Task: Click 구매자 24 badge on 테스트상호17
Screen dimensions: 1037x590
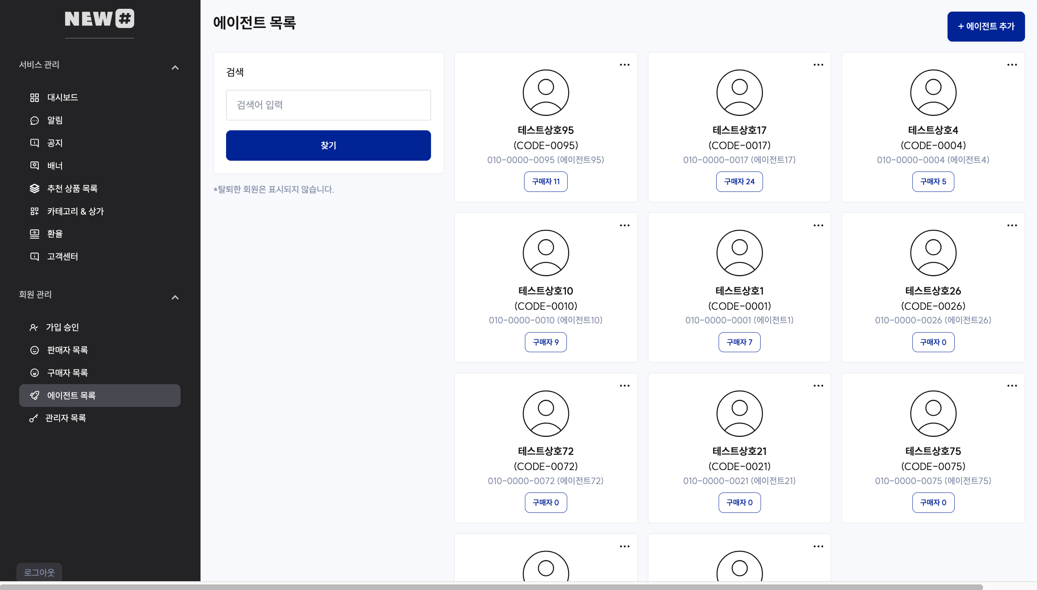Action: click(739, 181)
